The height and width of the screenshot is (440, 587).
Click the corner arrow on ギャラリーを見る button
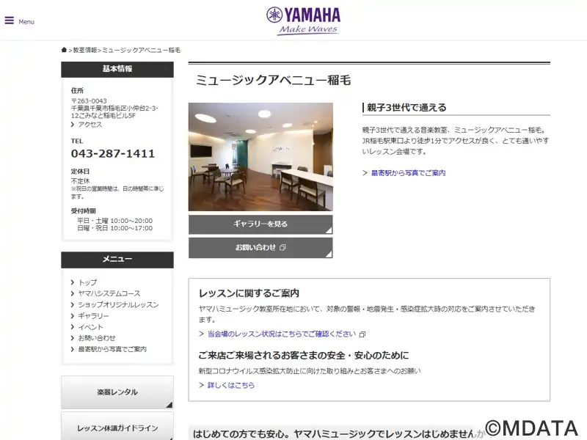click(x=329, y=230)
